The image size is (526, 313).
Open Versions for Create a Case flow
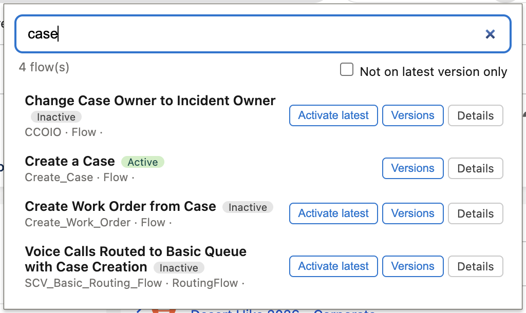tap(412, 168)
